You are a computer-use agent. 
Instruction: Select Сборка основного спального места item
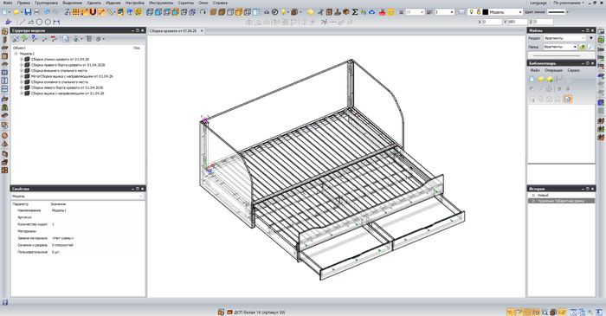tap(60, 82)
